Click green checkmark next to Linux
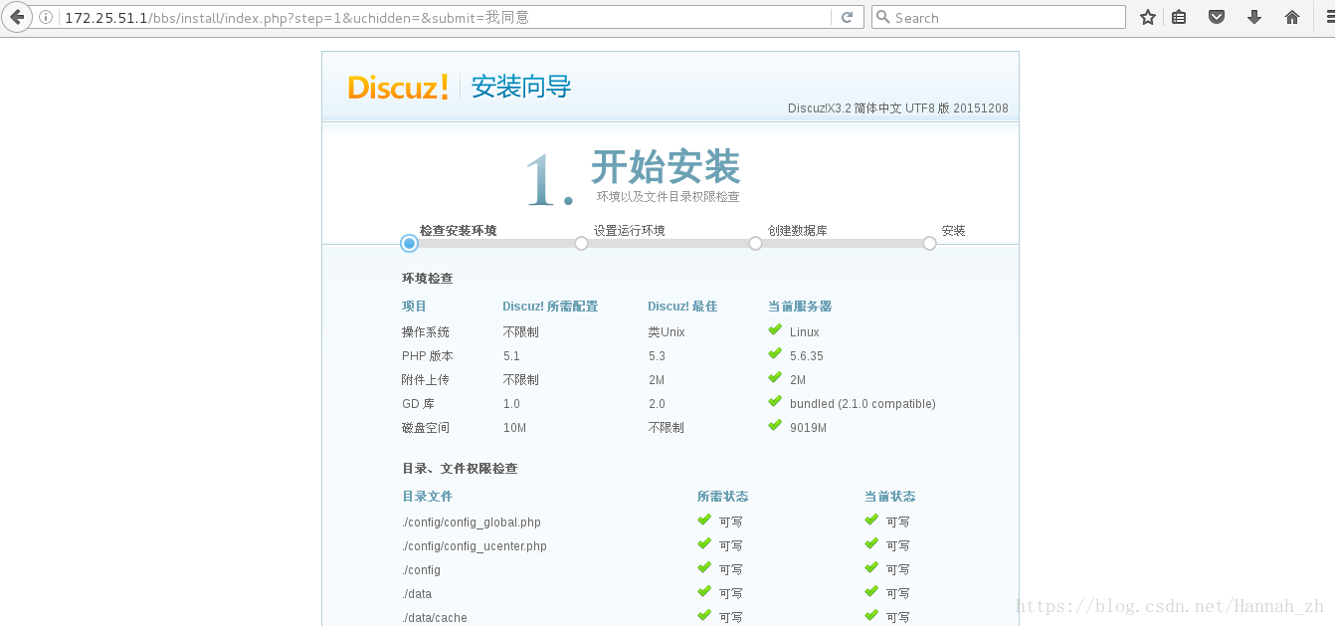This screenshot has height=626, width=1335. click(775, 329)
